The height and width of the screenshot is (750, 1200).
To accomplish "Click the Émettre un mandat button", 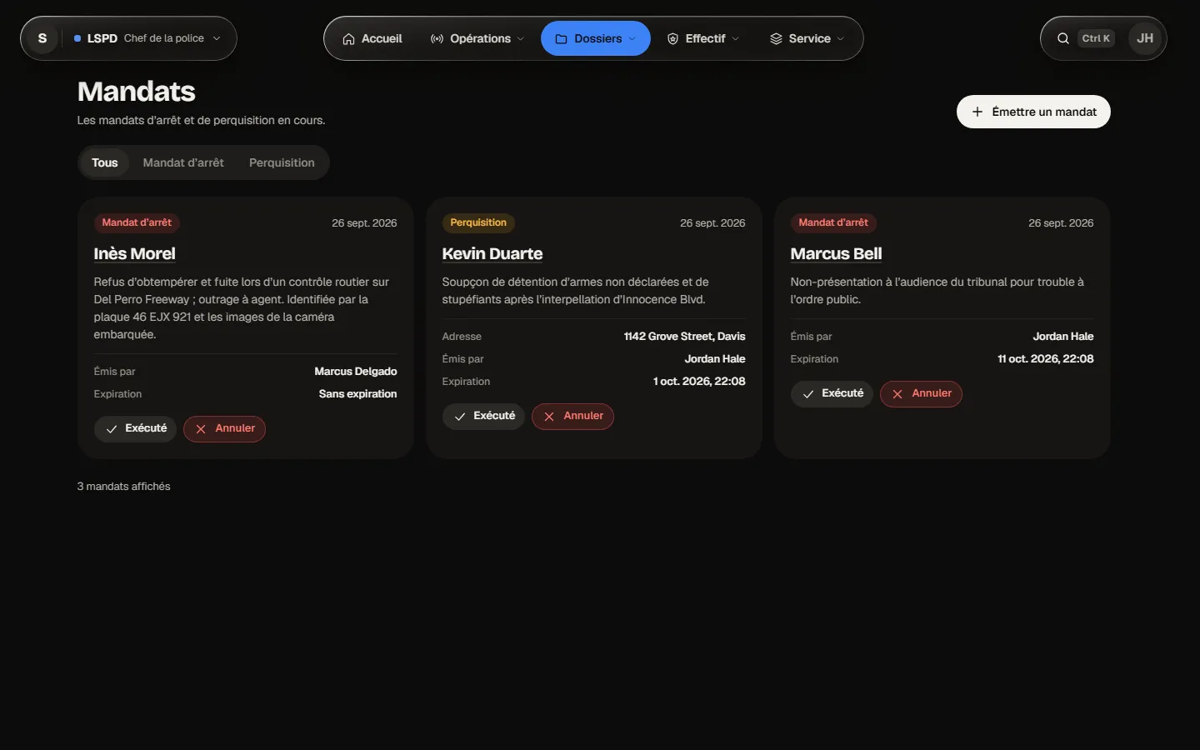I will point(1033,112).
